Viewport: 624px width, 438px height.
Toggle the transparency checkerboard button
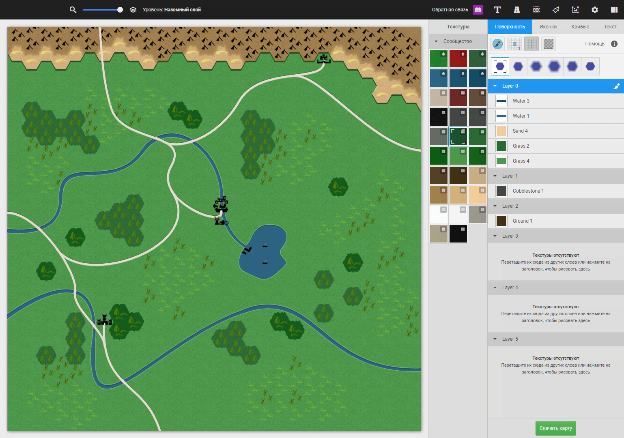[x=549, y=44]
